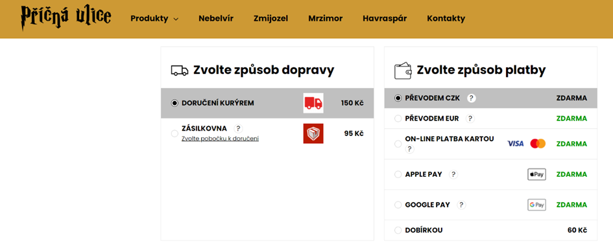The image size is (613, 248).
Task: Click Zvolte způsob platby heading
Action: tap(481, 71)
